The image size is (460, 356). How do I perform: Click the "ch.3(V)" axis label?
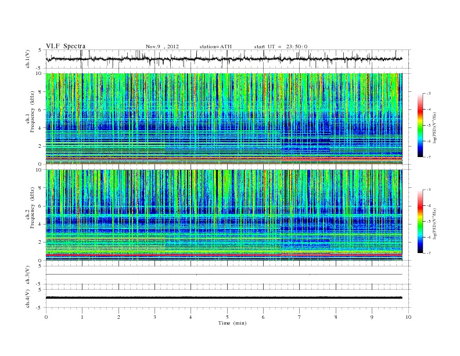click(28, 275)
